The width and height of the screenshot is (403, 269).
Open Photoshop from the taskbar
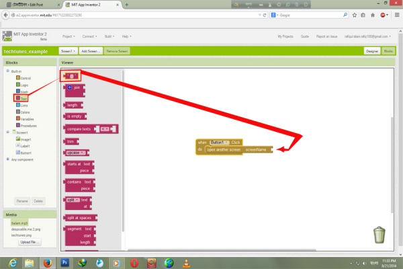click(x=64, y=263)
